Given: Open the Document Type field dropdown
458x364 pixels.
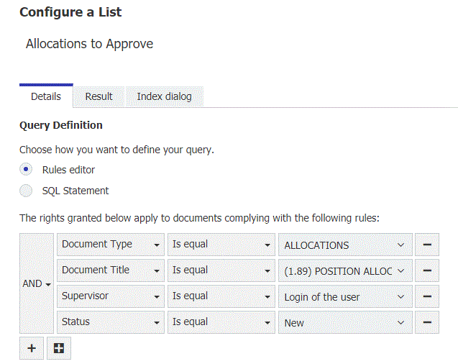Looking at the screenshot, I should 111,245.
